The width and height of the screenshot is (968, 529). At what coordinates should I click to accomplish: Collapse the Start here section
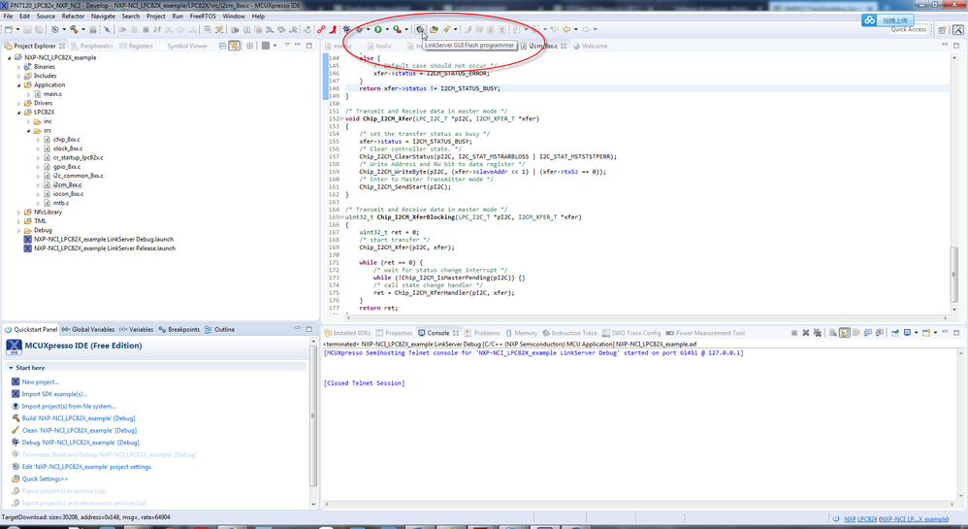click(11, 368)
